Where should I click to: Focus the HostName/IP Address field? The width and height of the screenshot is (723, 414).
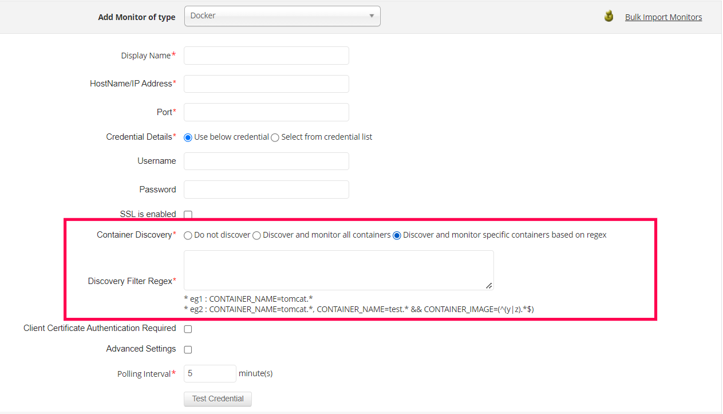pyautogui.click(x=266, y=84)
